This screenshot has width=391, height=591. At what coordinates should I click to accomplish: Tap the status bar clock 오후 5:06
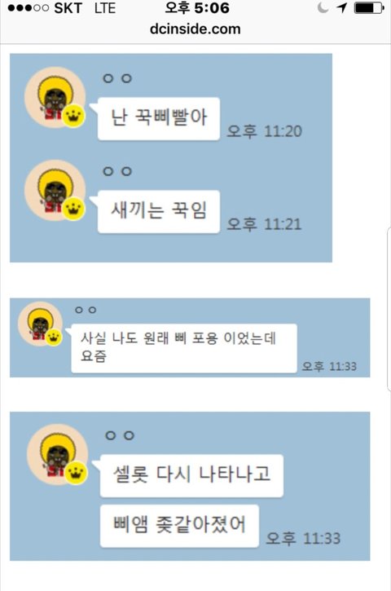[197, 8]
